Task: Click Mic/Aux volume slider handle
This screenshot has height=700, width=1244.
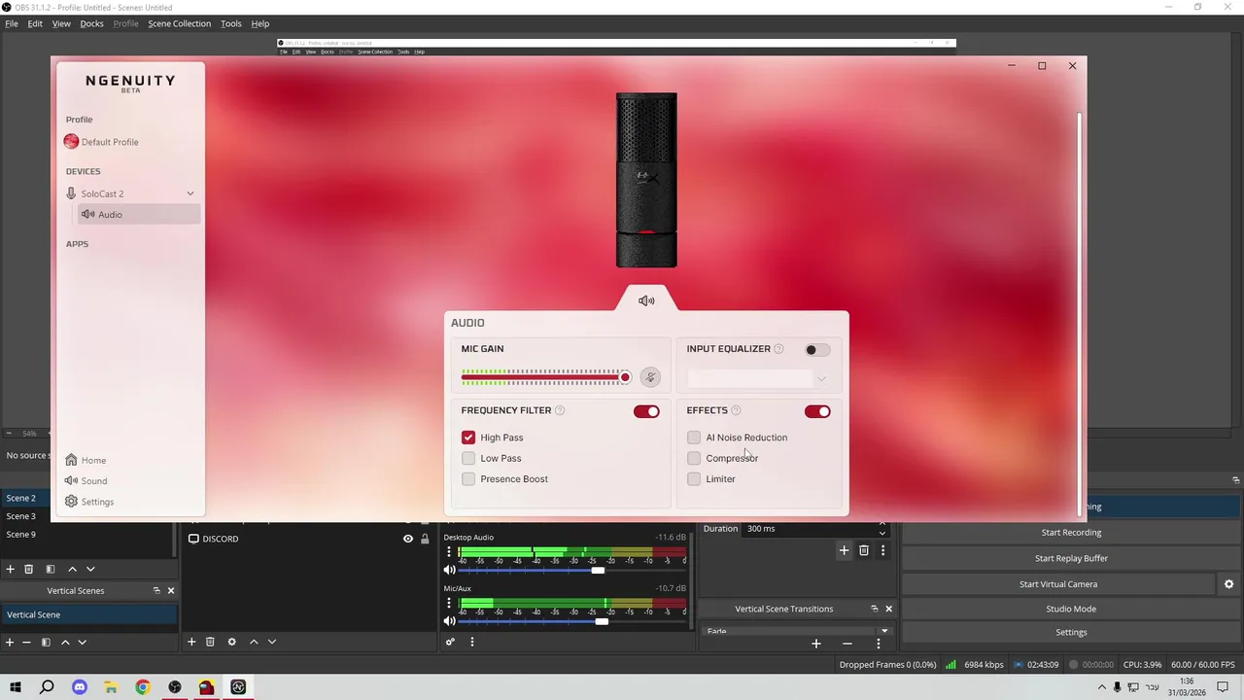Action: (x=602, y=621)
